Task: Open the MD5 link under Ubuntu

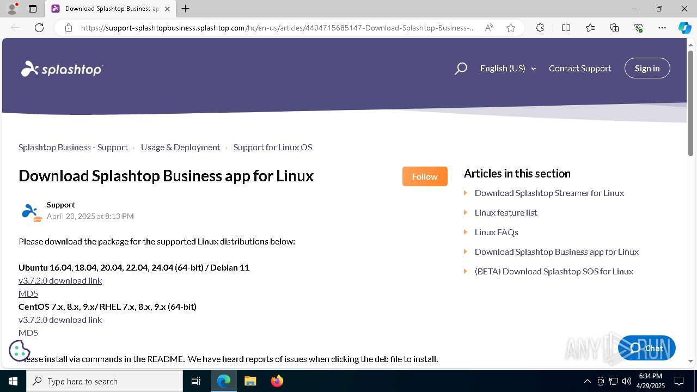Action: (x=28, y=294)
